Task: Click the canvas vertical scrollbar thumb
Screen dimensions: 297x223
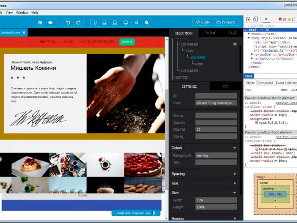Action: click(x=167, y=139)
